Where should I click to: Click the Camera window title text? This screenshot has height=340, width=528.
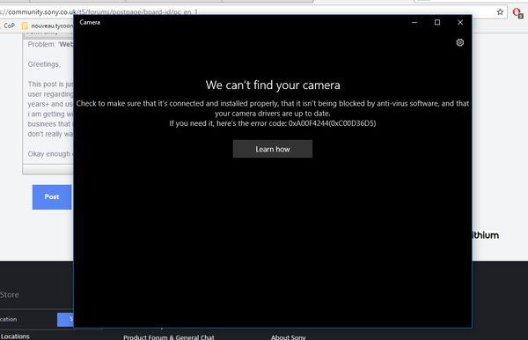[x=90, y=22]
